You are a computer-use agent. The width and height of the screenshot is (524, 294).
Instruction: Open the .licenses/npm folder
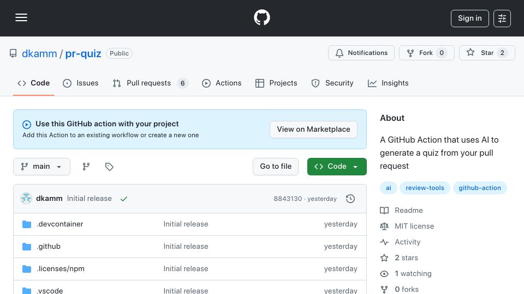click(61, 268)
